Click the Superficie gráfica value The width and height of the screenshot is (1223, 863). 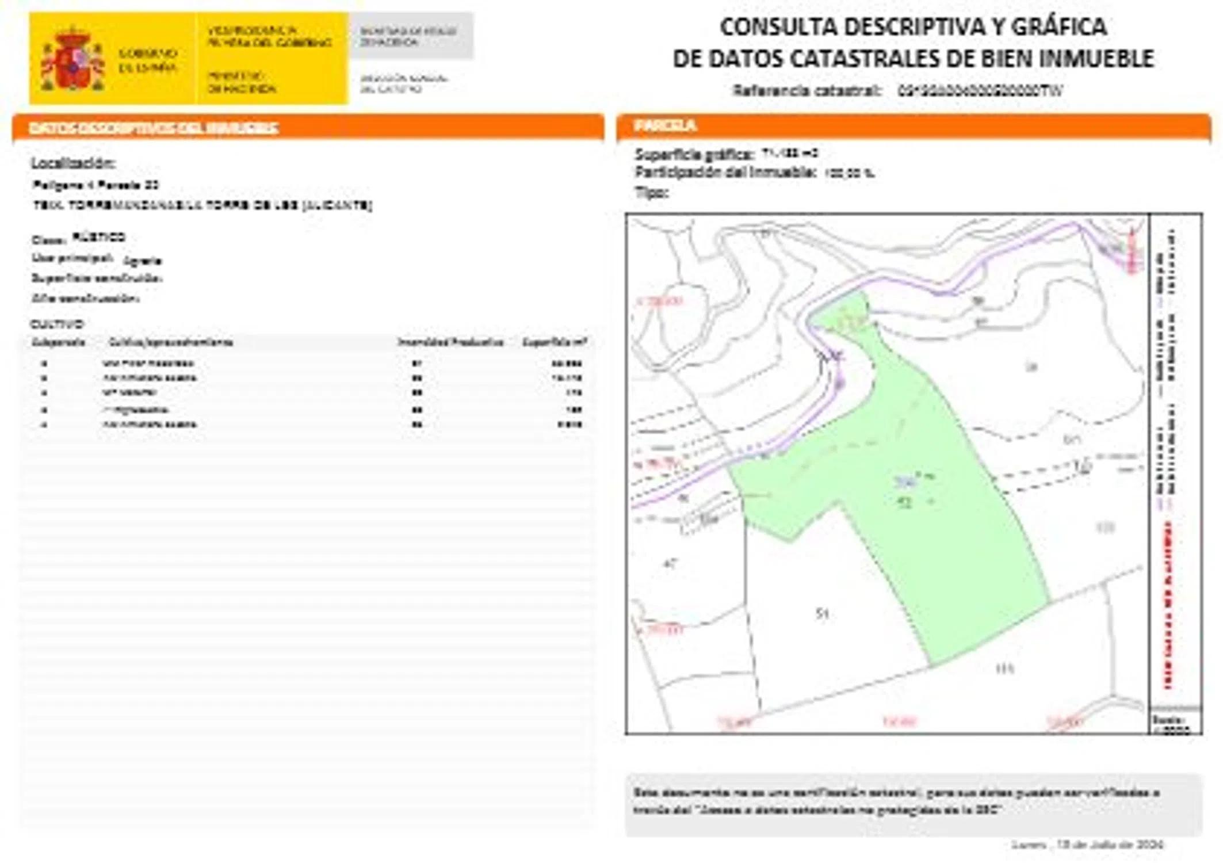tap(789, 154)
